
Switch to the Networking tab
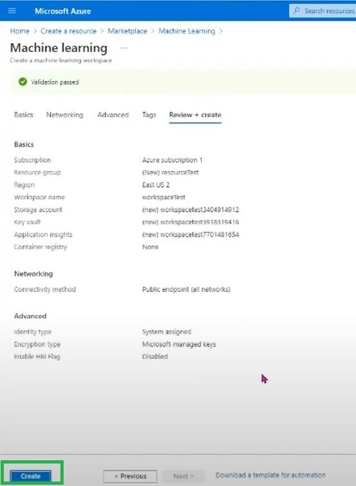click(64, 114)
